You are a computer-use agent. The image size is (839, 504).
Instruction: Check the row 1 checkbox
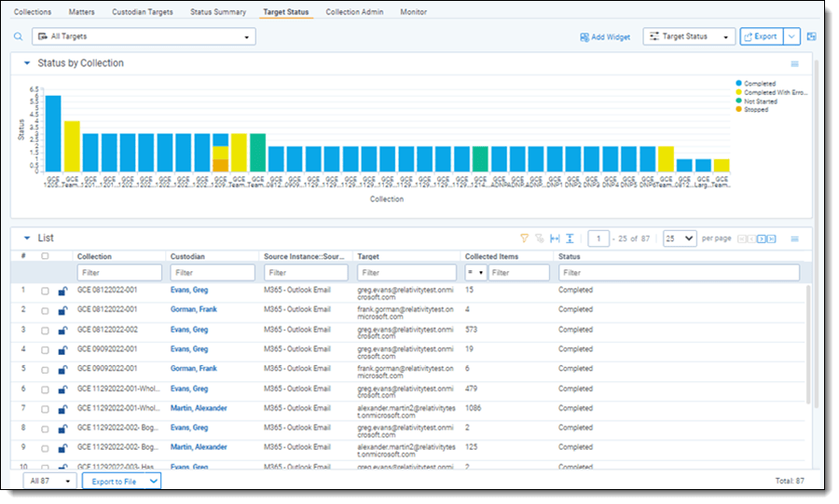(x=45, y=292)
